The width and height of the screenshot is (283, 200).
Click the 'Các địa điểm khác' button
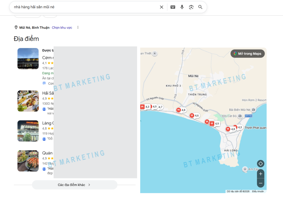tap(75, 185)
